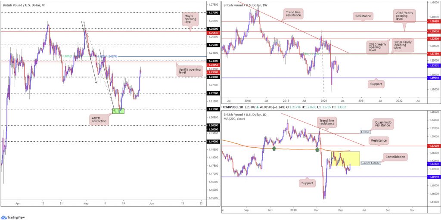Click the Jun date on 4h time axis

tap(152, 202)
